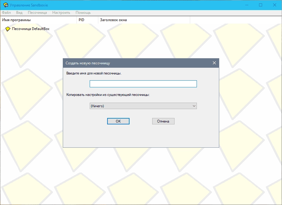This screenshot has height=205, width=282.
Task: Minimize the Управление Sandboxie window
Action: click(x=247, y=5)
